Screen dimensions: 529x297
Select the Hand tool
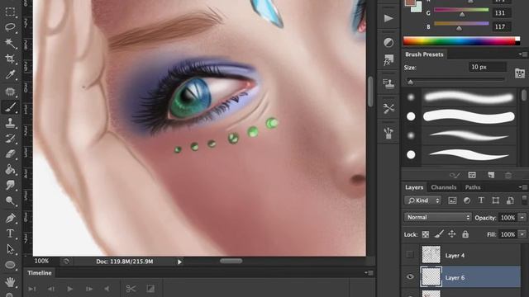(10, 281)
